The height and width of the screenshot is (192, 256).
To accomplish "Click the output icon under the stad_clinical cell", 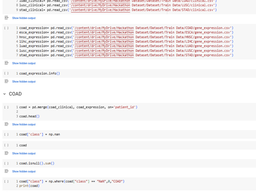I will click(6, 18).
